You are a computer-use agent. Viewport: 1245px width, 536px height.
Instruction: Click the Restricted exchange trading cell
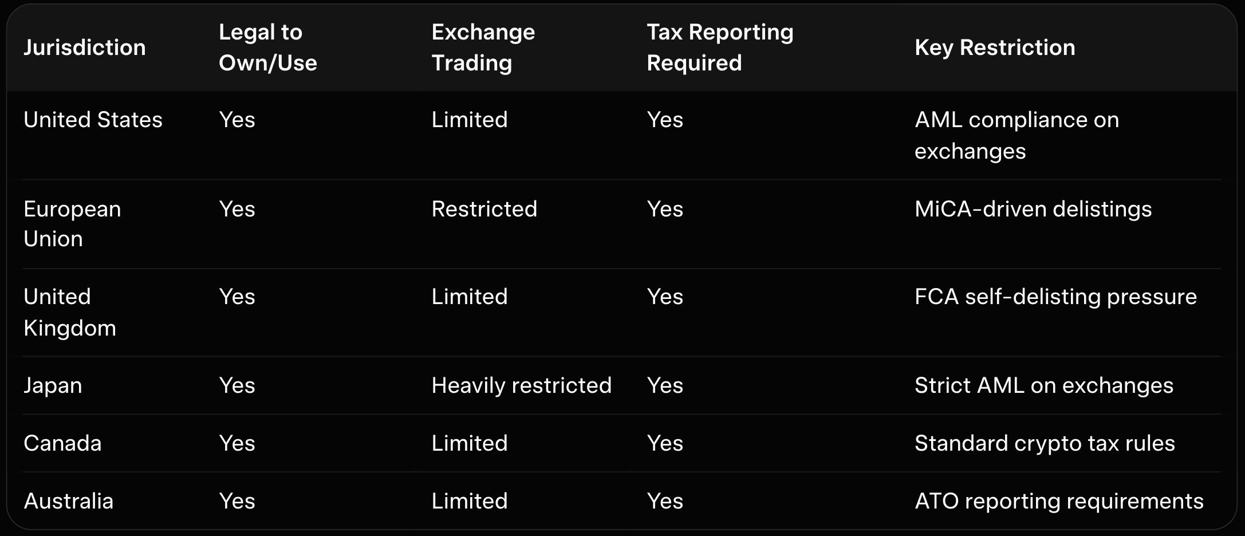pos(484,209)
